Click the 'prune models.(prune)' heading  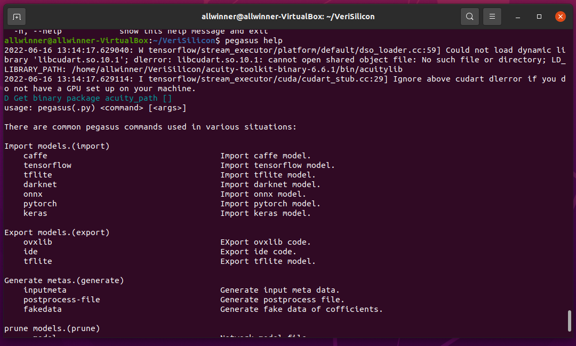[x=52, y=328]
